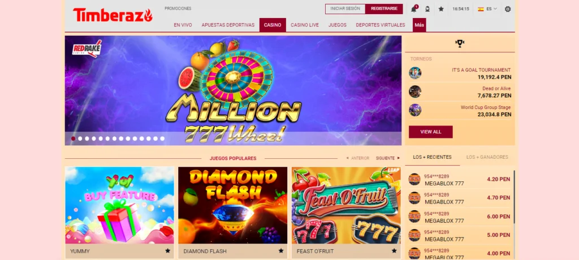Open the settings gear icon
Image resolution: width=579 pixels, height=260 pixels.
pos(508,9)
